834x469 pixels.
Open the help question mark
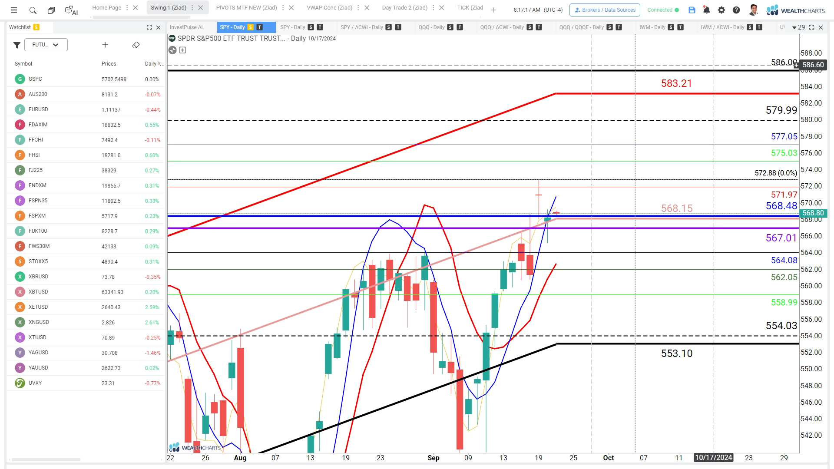tap(736, 10)
